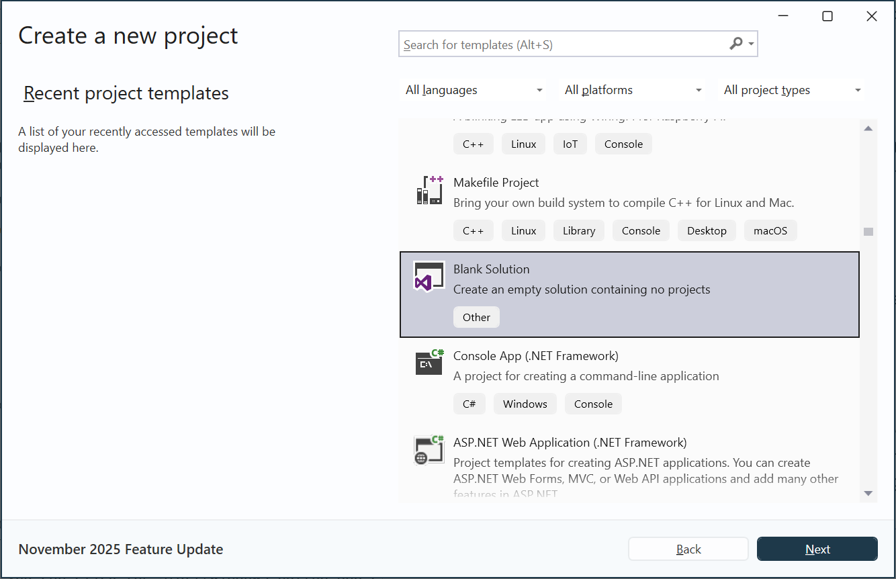Close the Create a new project dialog

(872, 16)
